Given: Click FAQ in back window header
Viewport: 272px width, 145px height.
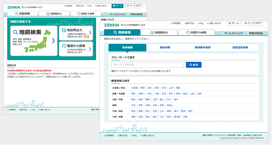Looking at the screenshot, I should pos(89,6).
